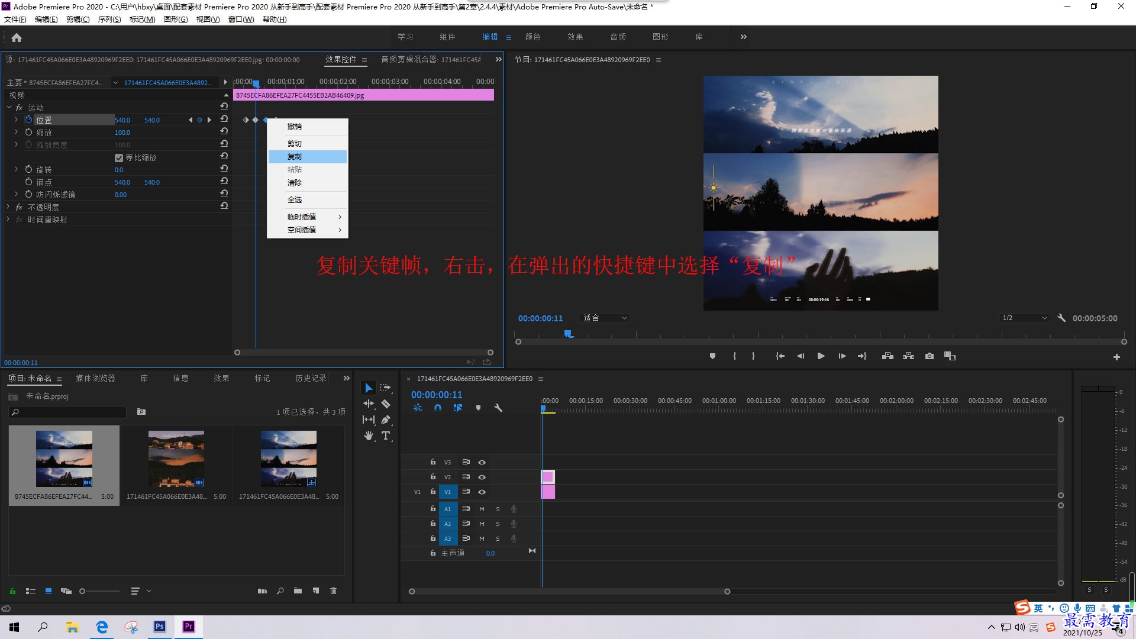
Task: Click Add Marker in Program Monitor
Action: [712, 356]
